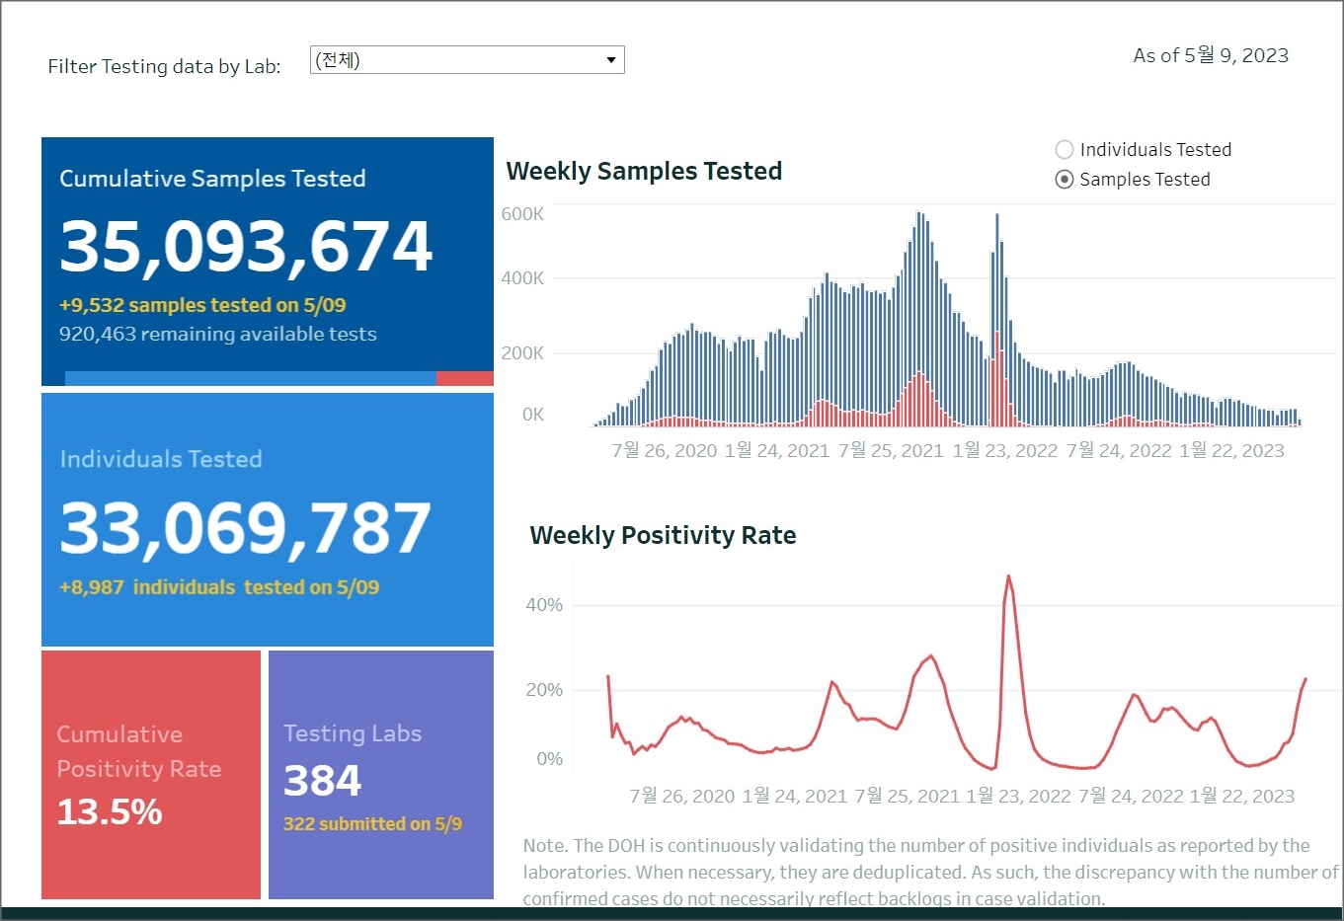Click the Cumulative Positivity Rate tile label
The image size is (1344, 921).
(139, 751)
